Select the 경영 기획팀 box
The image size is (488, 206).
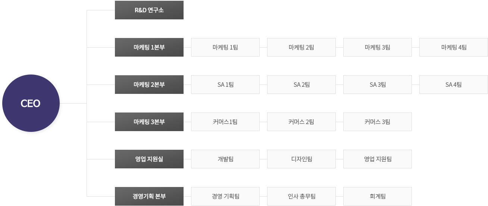(225, 196)
